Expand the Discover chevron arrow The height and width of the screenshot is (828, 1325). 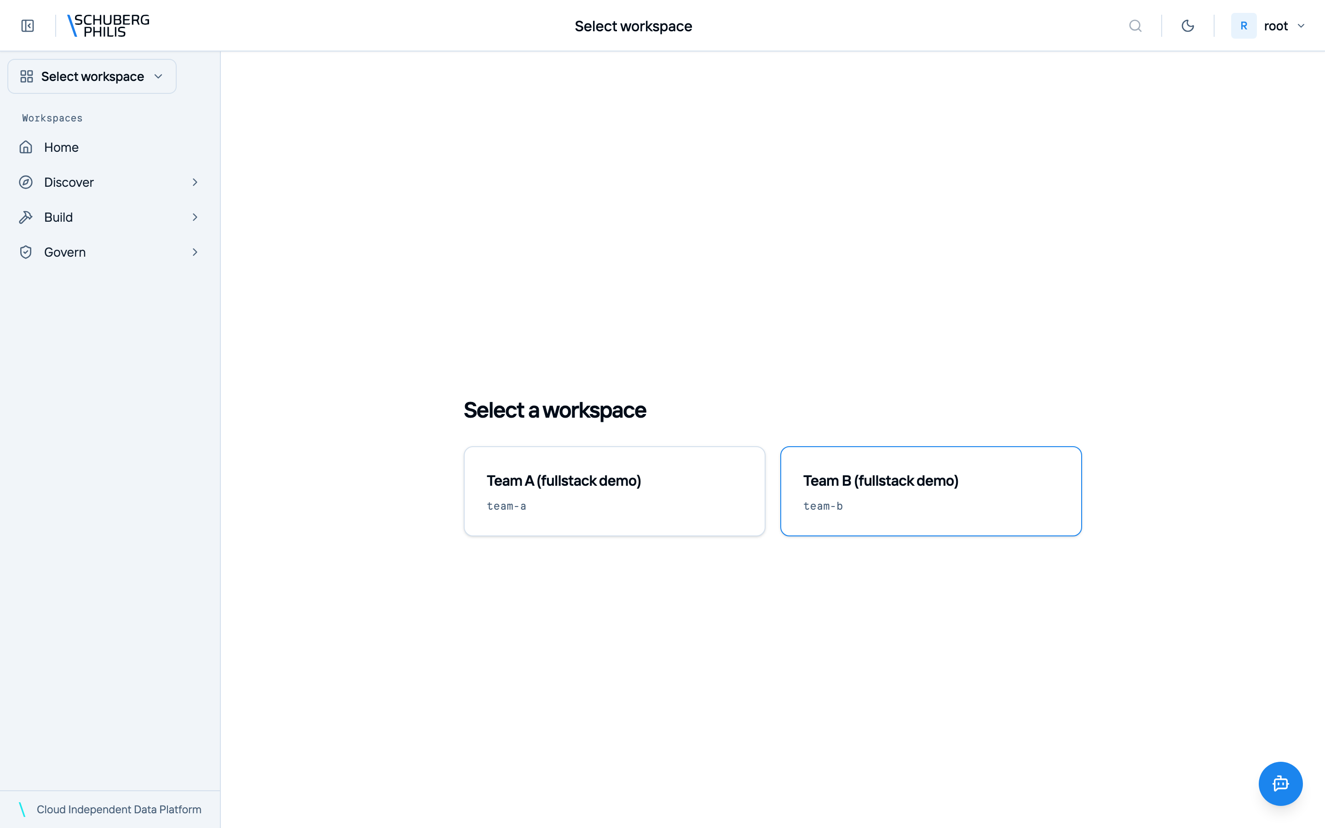pos(195,182)
